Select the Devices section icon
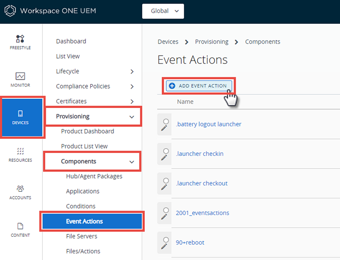The width and height of the screenshot is (340, 260). (20, 113)
